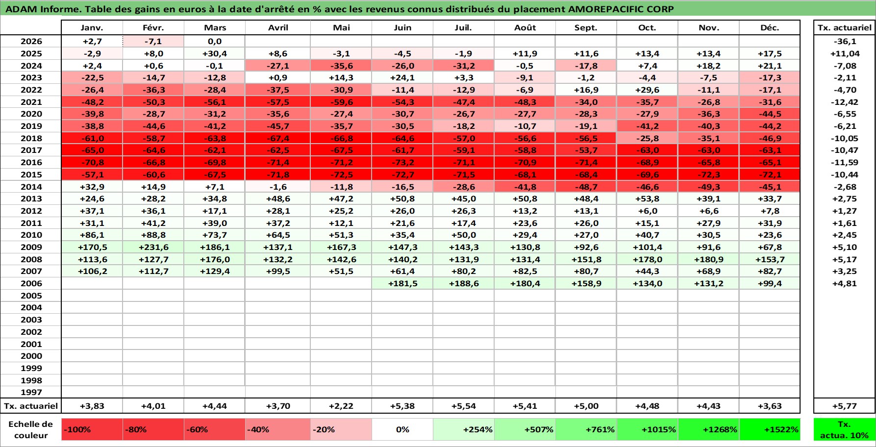This screenshot has width=876, height=447.
Task: Click the -7,1 cell for February 2026
Action: tap(153, 42)
